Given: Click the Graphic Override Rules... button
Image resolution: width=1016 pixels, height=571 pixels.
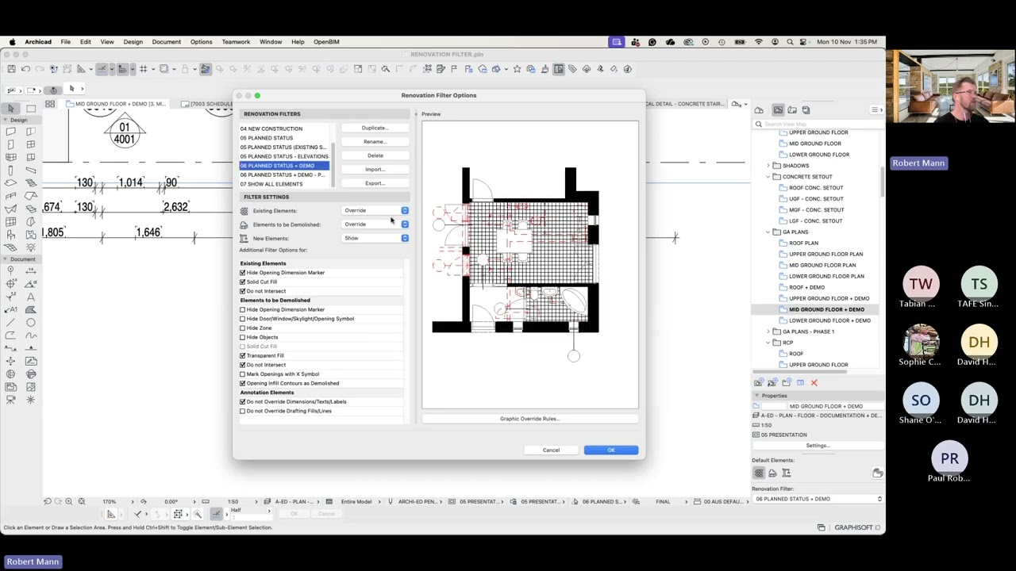Looking at the screenshot, I should coord(529,419).
